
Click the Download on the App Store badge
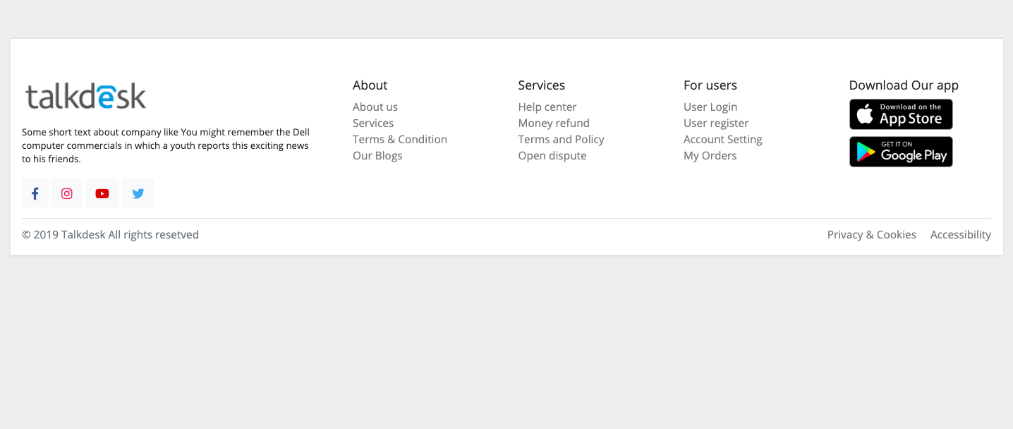pyautogui.click(x=901, y=114)
